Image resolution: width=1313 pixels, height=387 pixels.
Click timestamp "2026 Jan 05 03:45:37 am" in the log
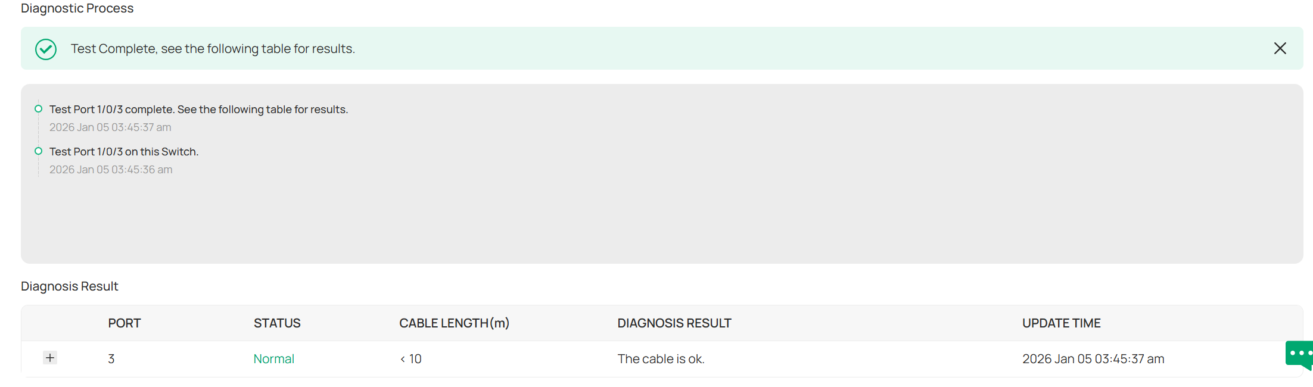[x=110, y=127]
